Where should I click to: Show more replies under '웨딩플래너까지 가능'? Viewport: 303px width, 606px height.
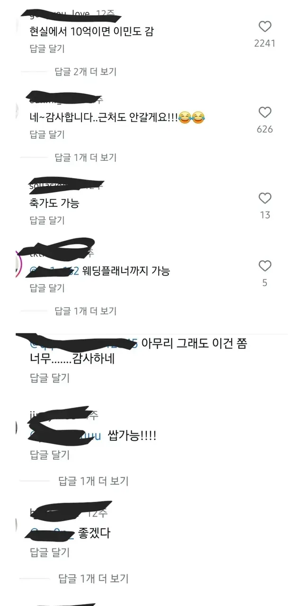[x=85, y=311]
